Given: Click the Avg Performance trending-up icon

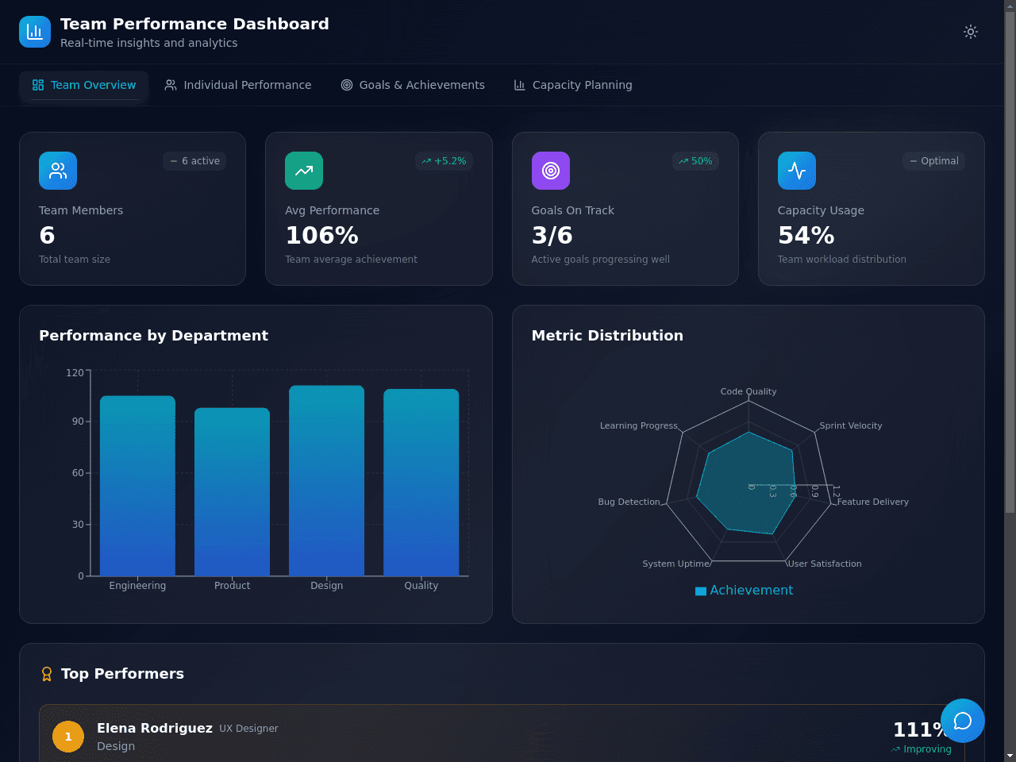Looking at the screenshot, I should coord(304,171).
